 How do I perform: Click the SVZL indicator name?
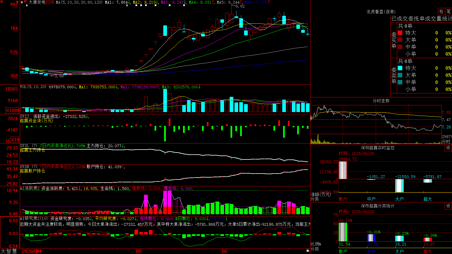click(x=25, y=146)
